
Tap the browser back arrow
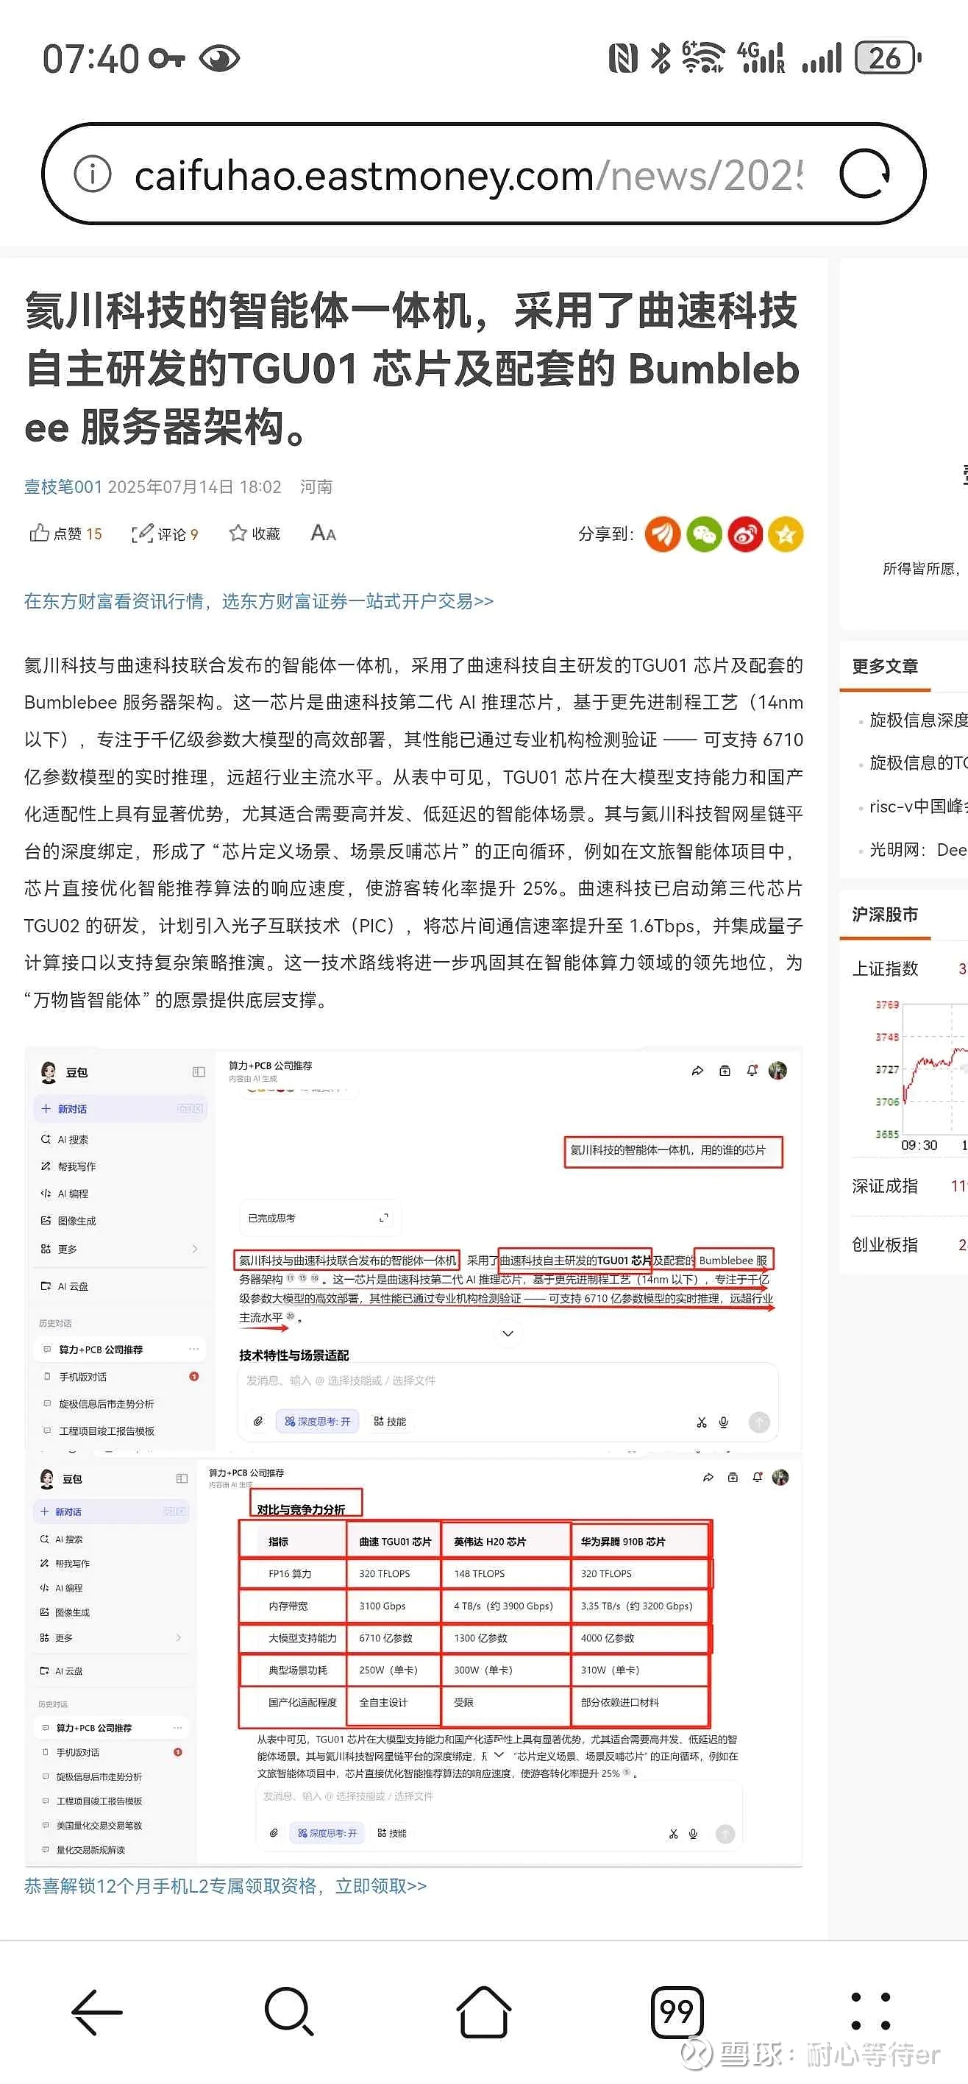(x=97, y=2012)
